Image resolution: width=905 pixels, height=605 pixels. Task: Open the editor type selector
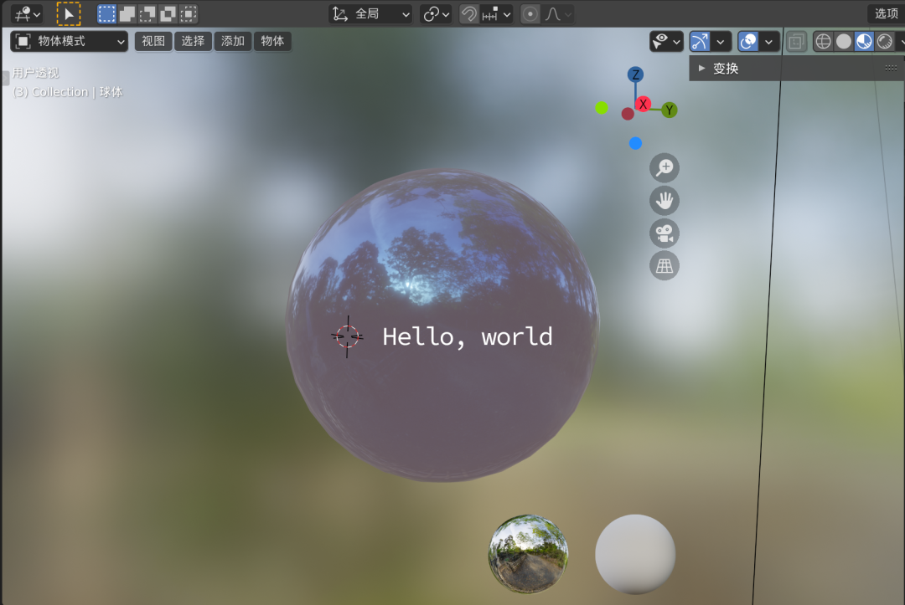coord(26,14)
